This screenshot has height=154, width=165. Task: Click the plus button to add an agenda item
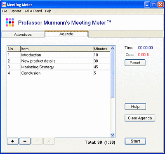pyautogui.click(x=12, y=141)
